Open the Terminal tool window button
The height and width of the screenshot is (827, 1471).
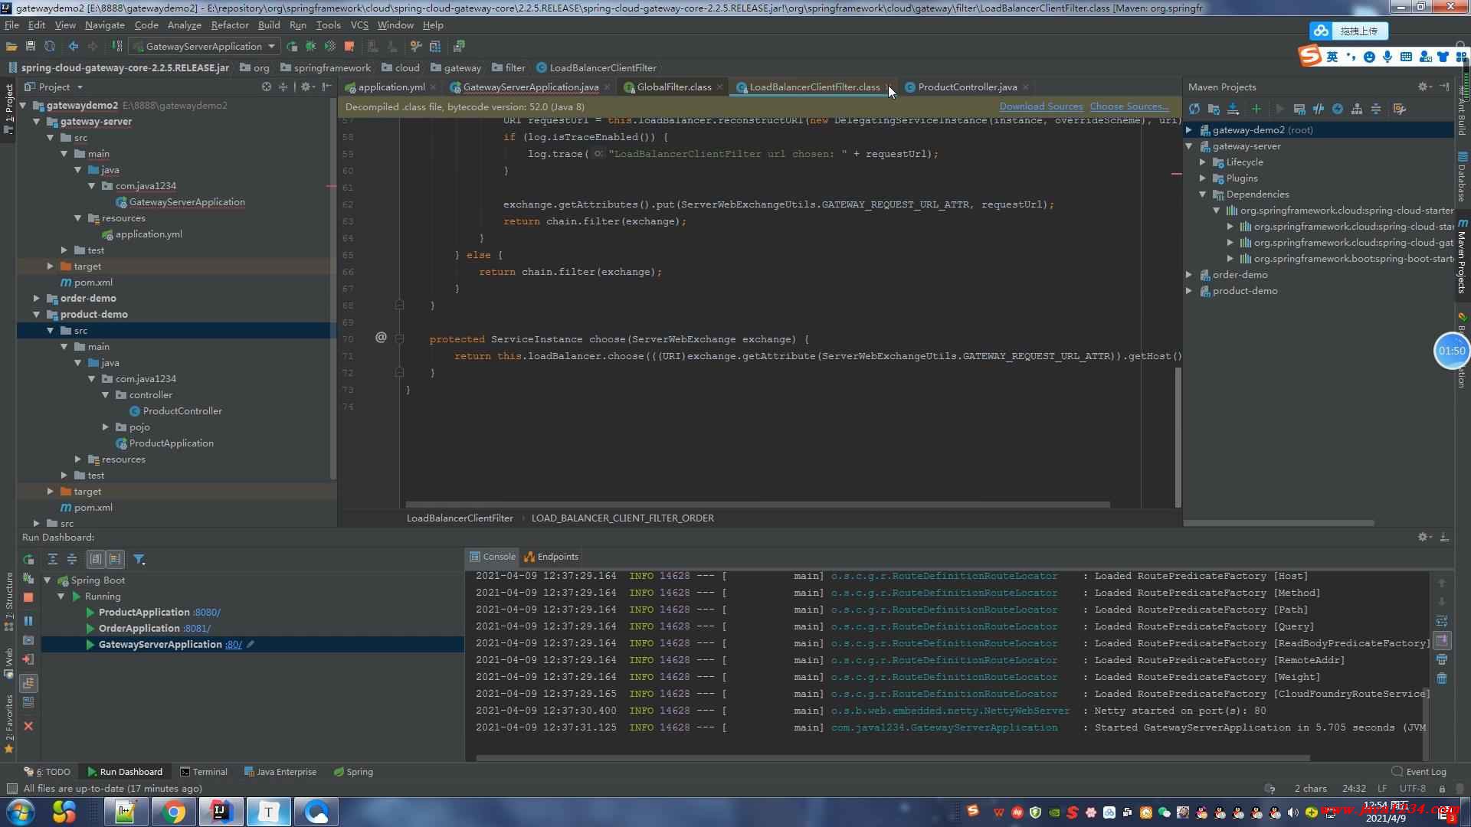click(204, 772)
